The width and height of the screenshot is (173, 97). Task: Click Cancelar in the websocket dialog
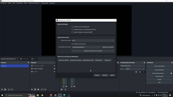[105, 75]
